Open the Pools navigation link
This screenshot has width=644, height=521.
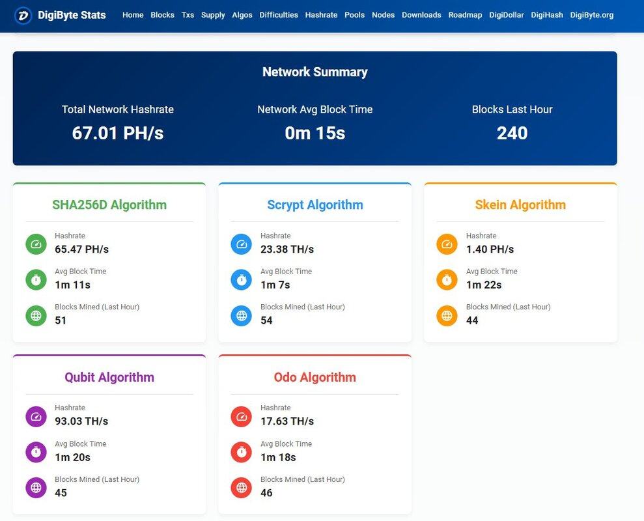(x=354, y=15)
